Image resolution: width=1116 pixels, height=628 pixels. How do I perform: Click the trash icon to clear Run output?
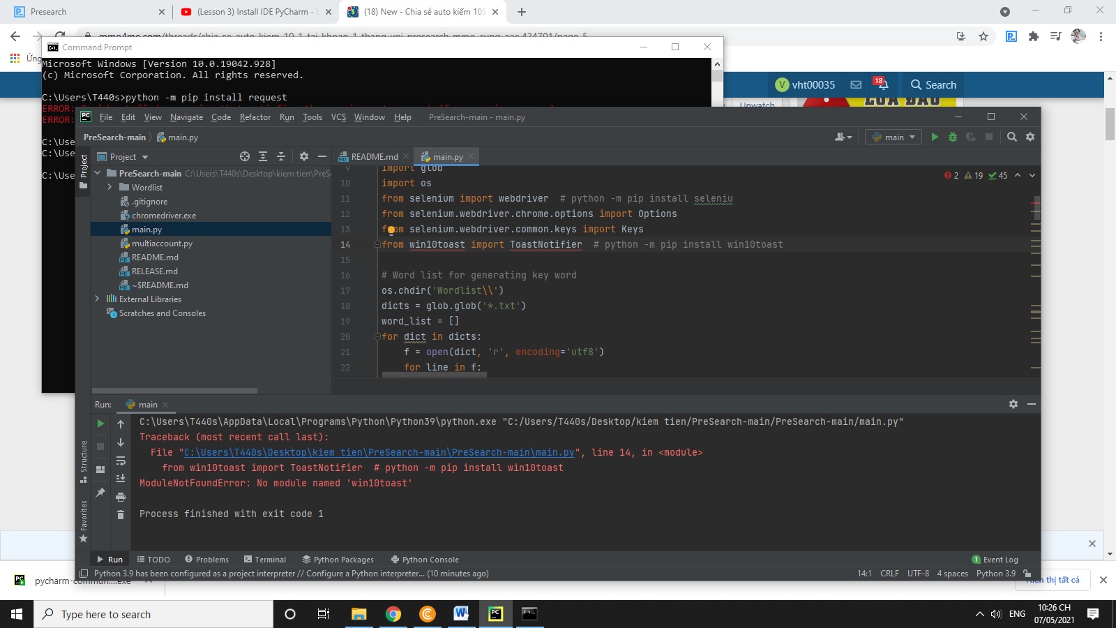click(121, 515)
